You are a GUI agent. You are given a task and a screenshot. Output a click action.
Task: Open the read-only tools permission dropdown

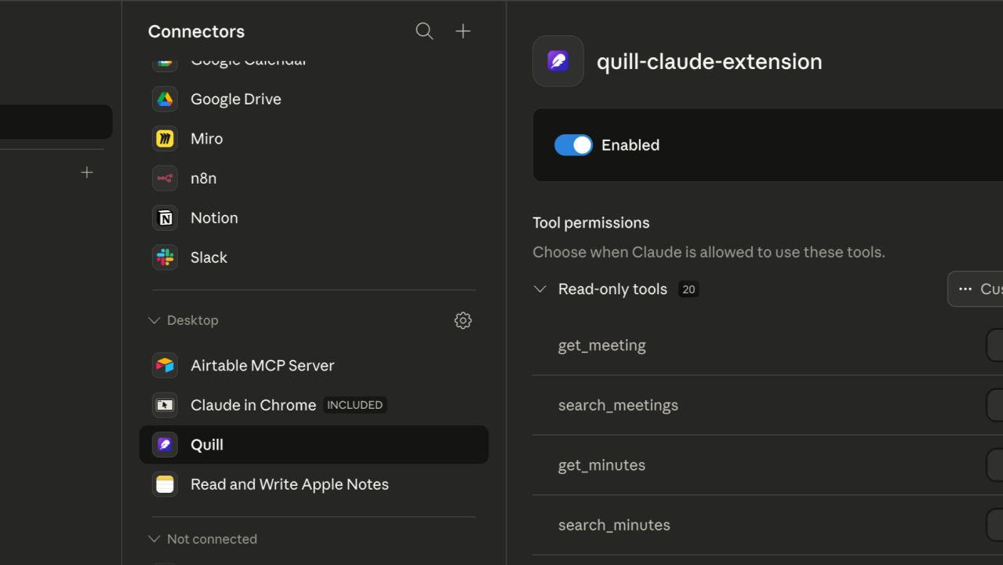click(x=975, y=289)
